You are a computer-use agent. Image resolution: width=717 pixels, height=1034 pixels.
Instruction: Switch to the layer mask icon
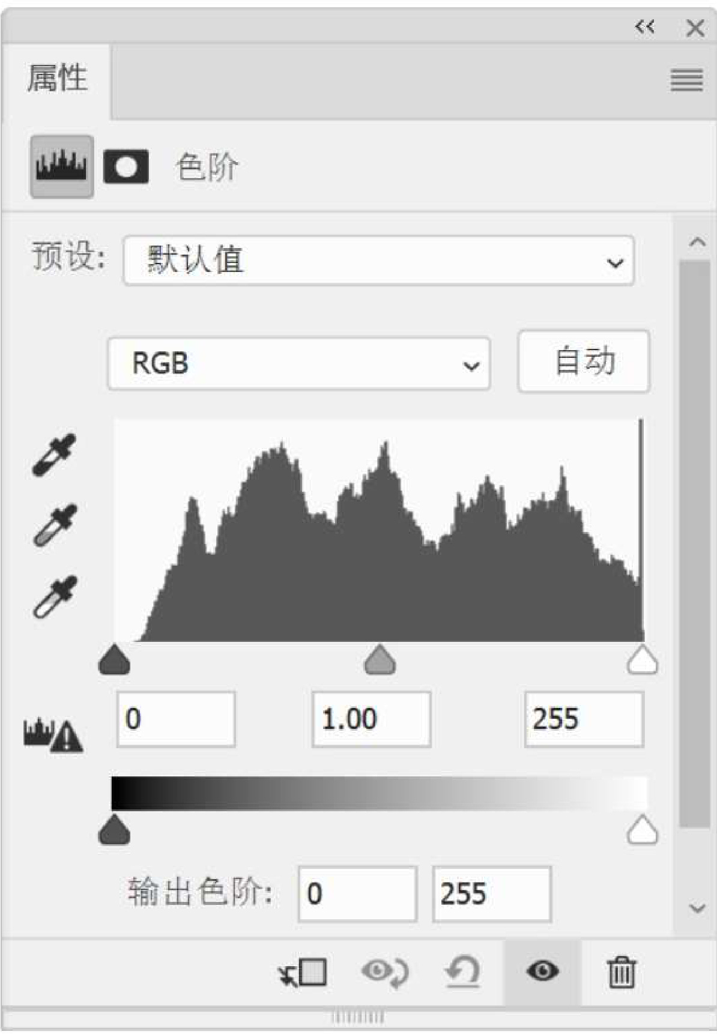(x=126, y=167)
